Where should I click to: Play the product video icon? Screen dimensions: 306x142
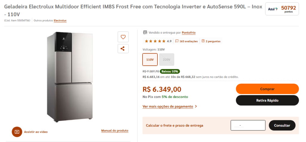click(x=17, y=132)
